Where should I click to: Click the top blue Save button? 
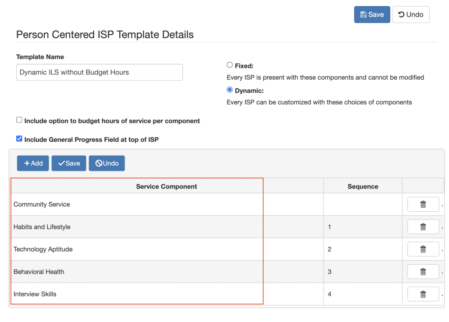pos(372,14)
